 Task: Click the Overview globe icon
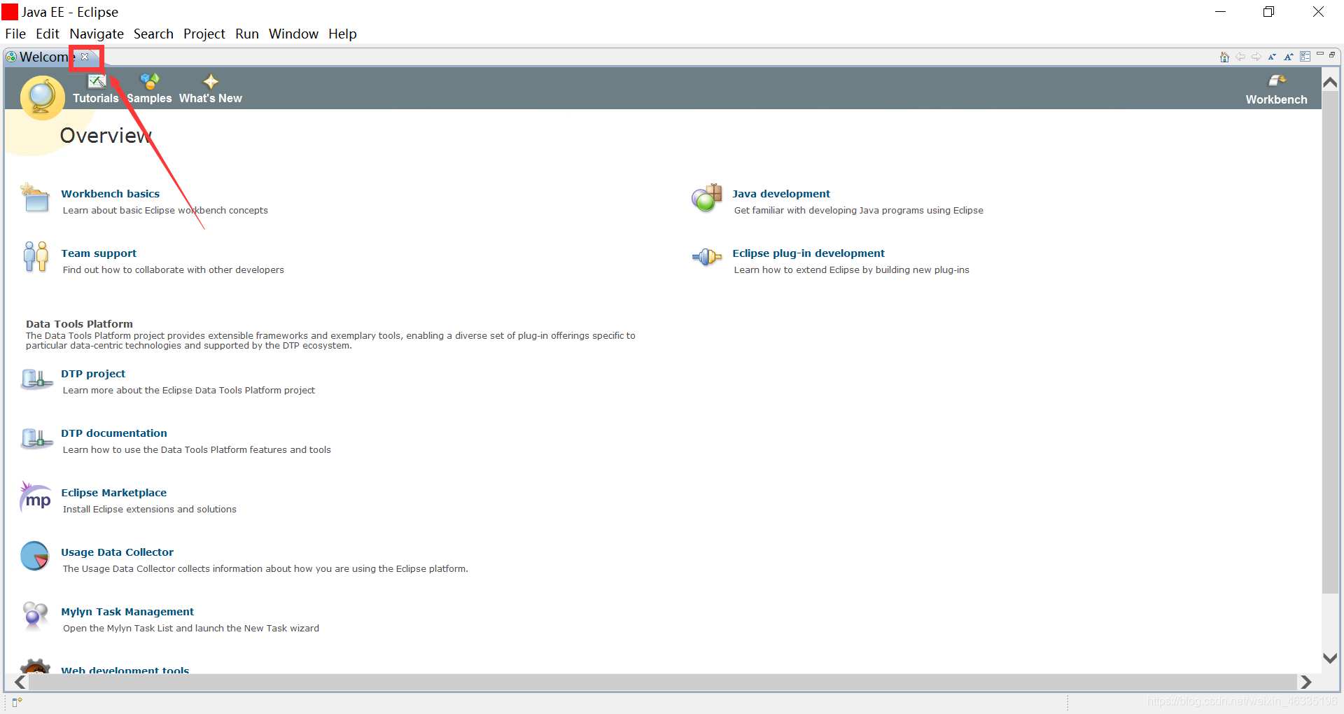[x=42, y=97]
